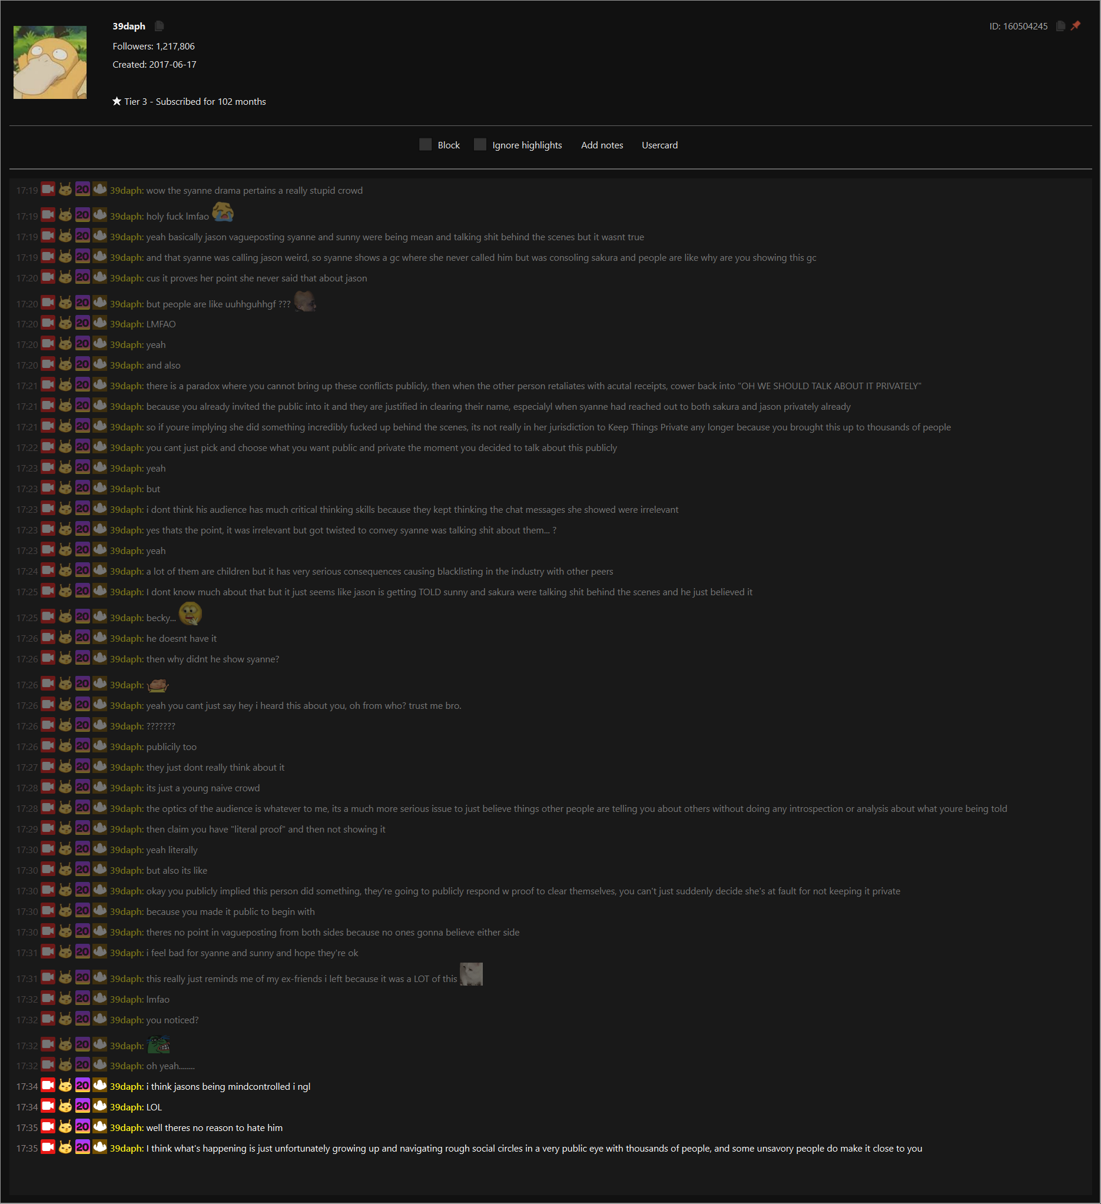Viewport: 1101px width, 1204px height.
Task: Click the 17:22 timestamp
Action: point(27,448)
